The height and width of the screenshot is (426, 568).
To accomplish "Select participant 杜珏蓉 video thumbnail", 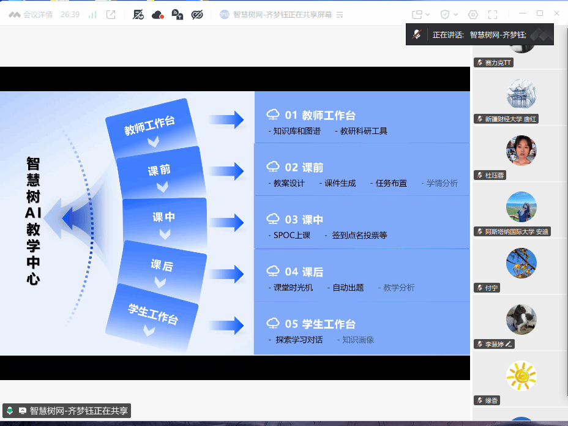I will [521, 151].
